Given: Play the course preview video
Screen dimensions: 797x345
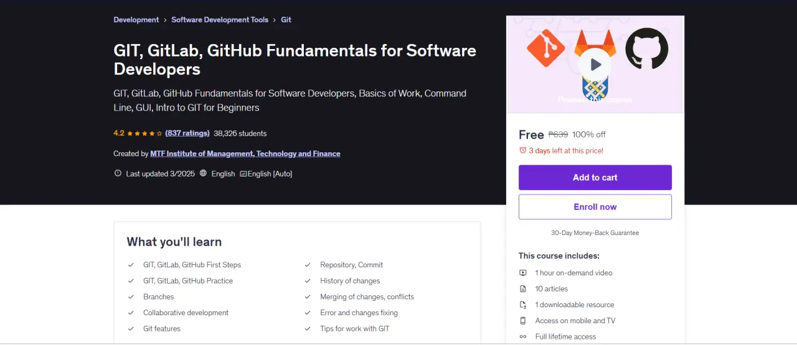Looking at the screenshot, I should [x=595, y=64].
